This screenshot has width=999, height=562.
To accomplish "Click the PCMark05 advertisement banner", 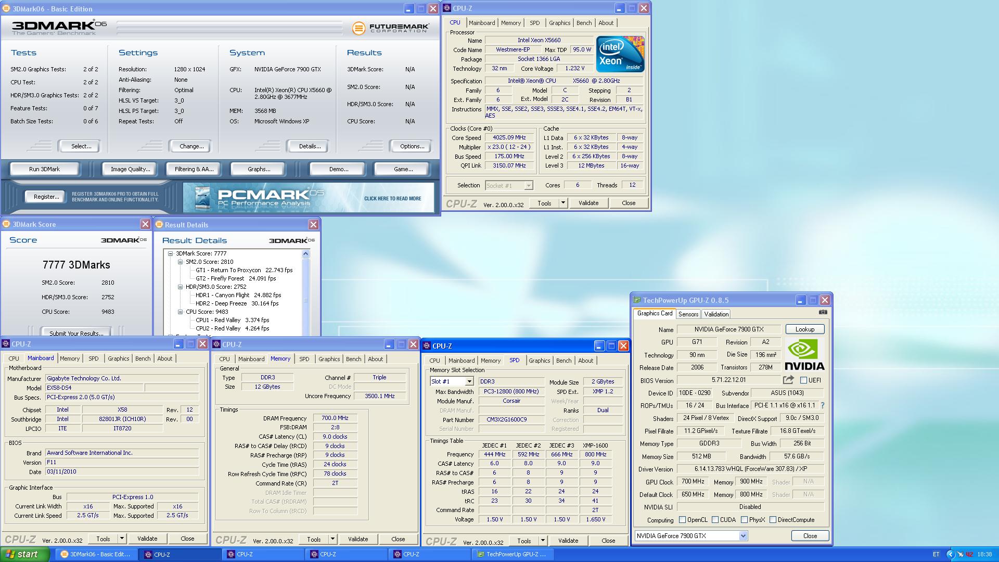I will pyautogui.click(x=309, y=197).
